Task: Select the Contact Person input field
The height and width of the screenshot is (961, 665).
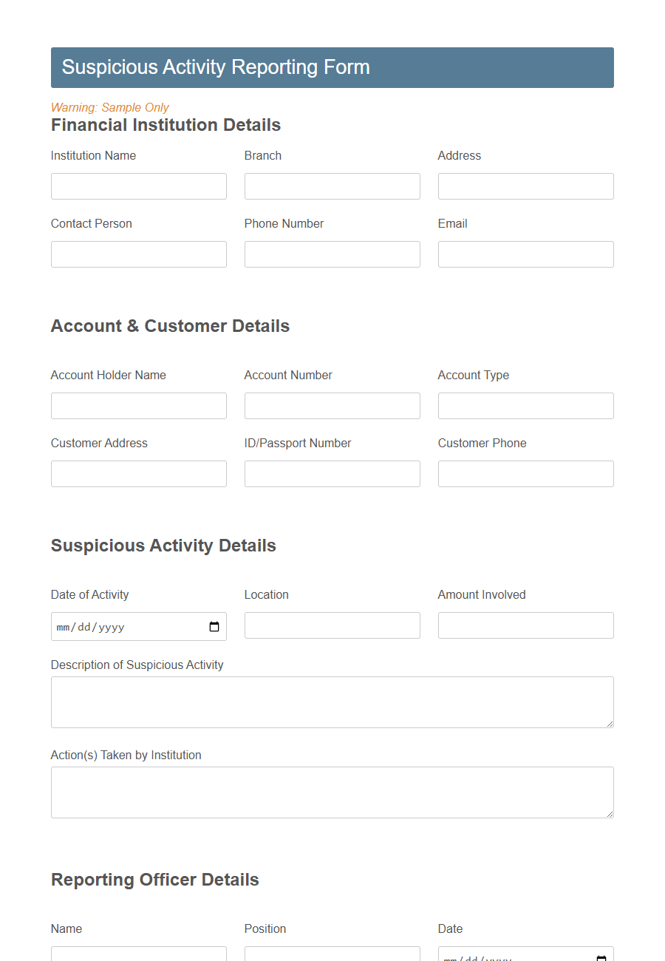Action: point(138,254)
